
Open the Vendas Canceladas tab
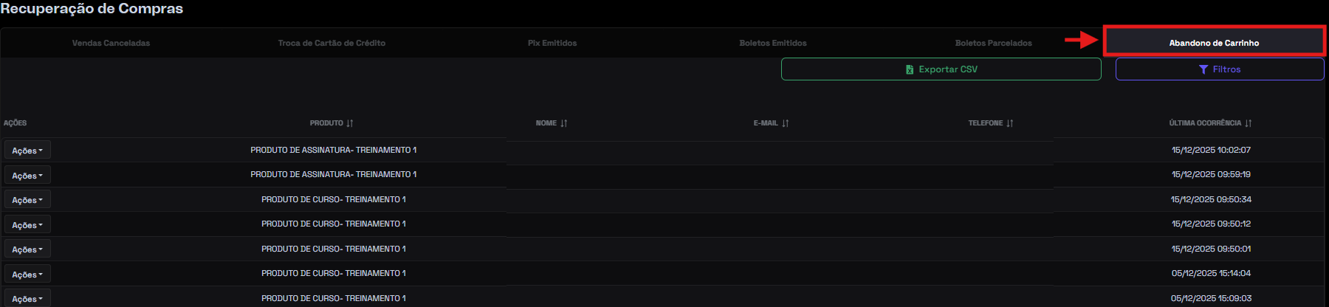(x=111, y=43)
